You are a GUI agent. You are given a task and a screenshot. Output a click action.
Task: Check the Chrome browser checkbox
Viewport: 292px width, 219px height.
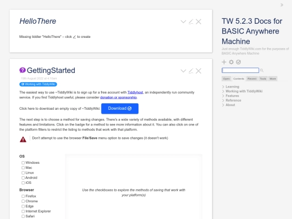(x=23, y=201)
